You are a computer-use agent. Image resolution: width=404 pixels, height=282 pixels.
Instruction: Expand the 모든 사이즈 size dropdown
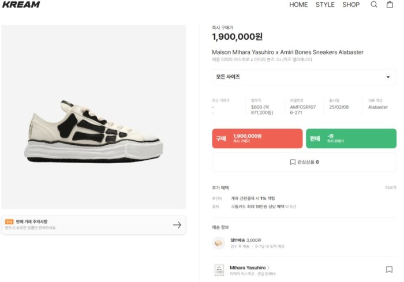click(304, 77)
